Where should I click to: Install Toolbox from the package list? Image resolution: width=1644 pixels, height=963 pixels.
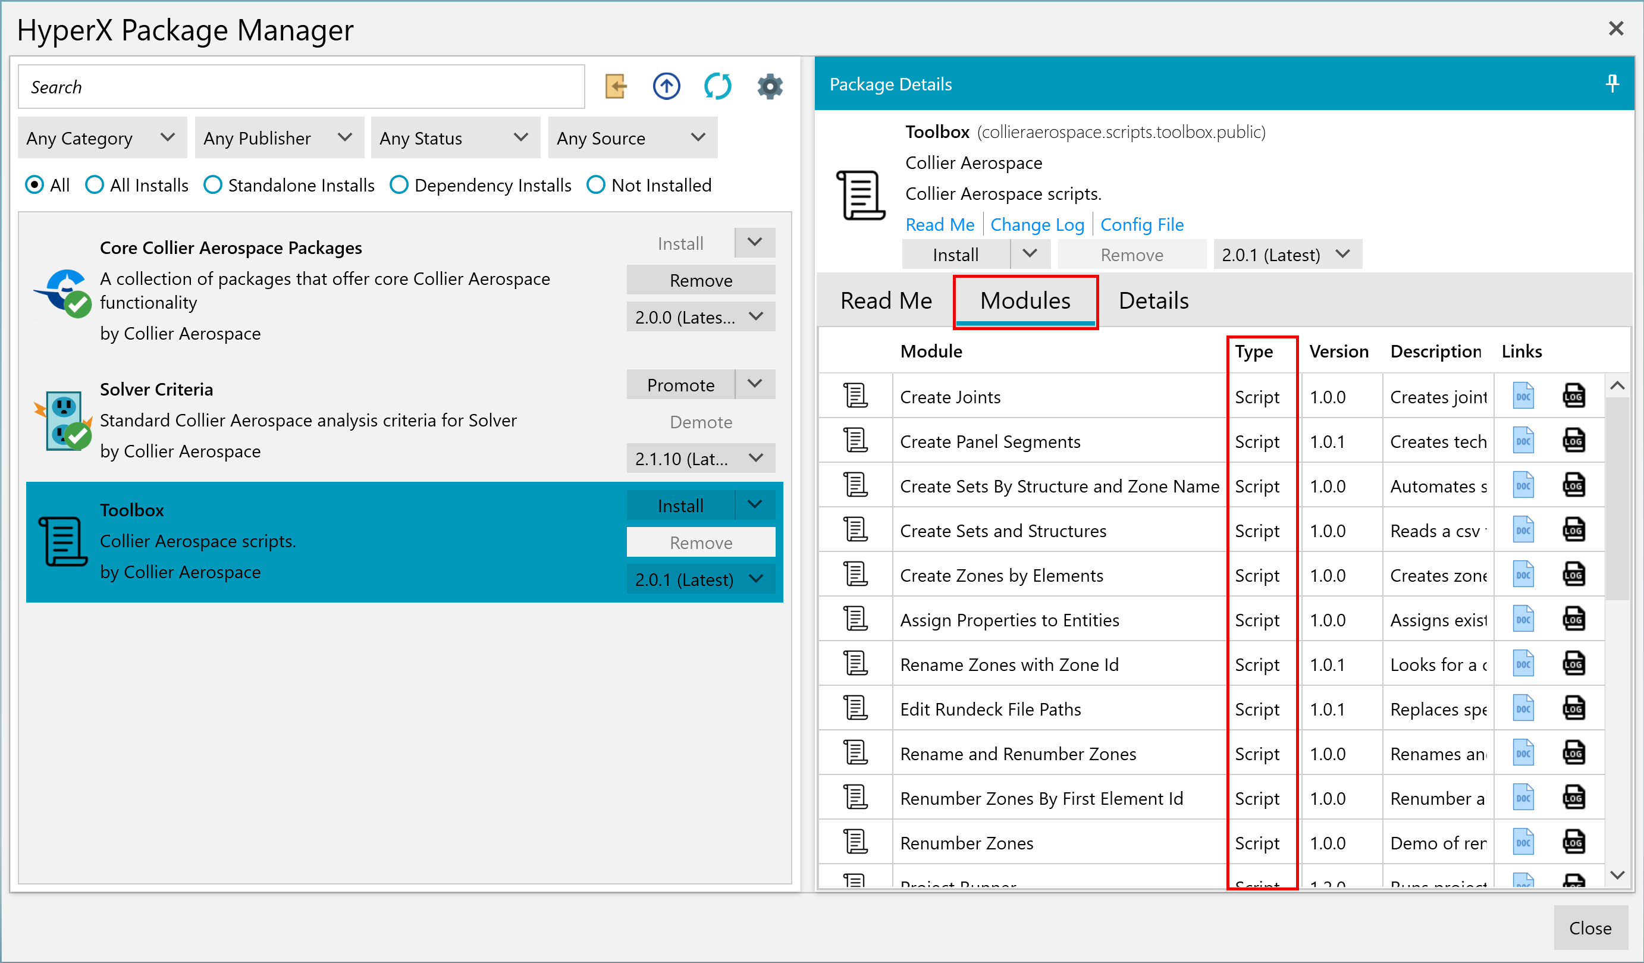tap(680, 505)
